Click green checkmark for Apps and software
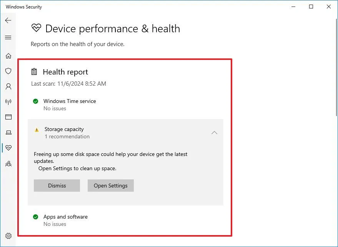 (x=35, y=217)
